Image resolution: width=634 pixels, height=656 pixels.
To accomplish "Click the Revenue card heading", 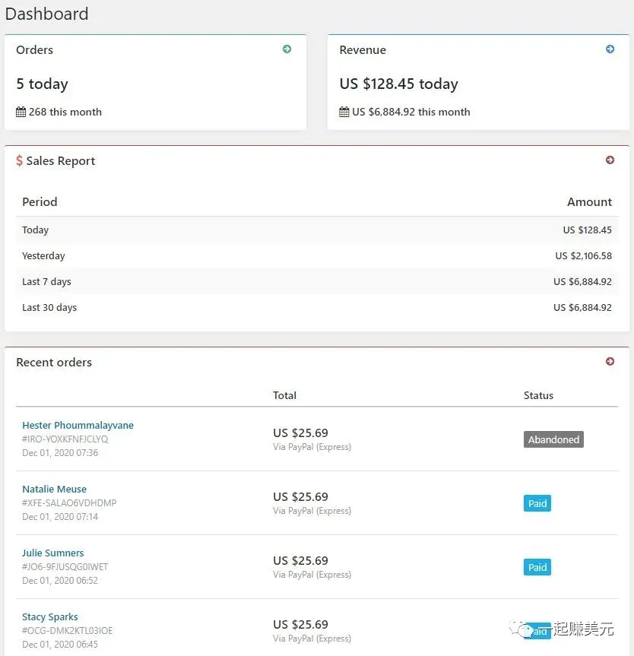I will coord(363,50).
